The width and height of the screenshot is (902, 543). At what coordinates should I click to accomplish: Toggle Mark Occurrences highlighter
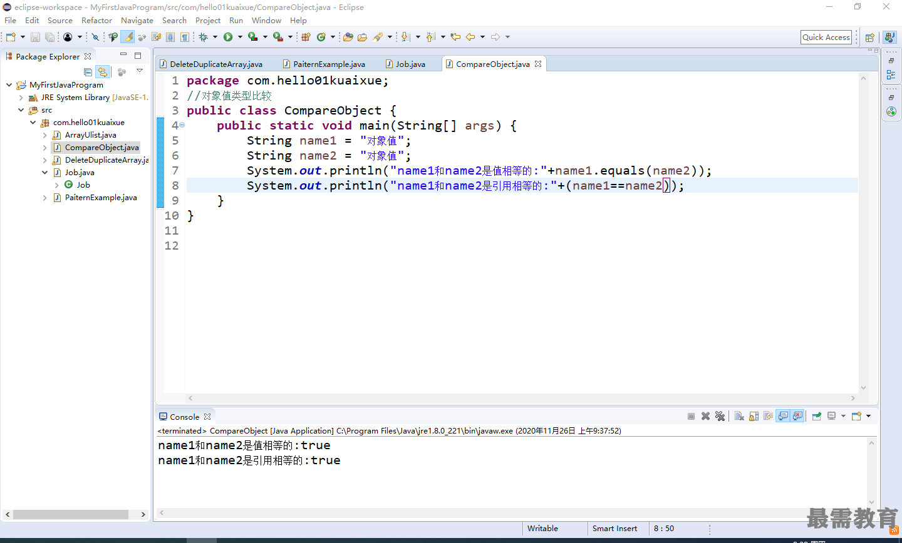[x=128, y=38]
